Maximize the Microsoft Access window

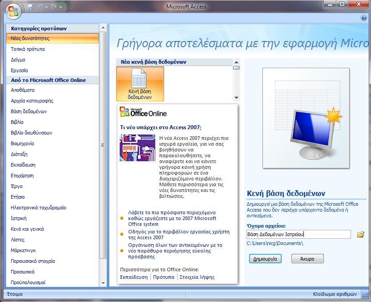click(x=342, y=4)
